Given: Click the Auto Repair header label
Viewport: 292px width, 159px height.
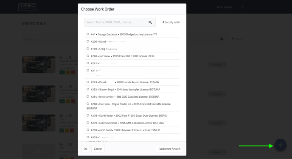Looking at the screenshot, I should [225, 7].
